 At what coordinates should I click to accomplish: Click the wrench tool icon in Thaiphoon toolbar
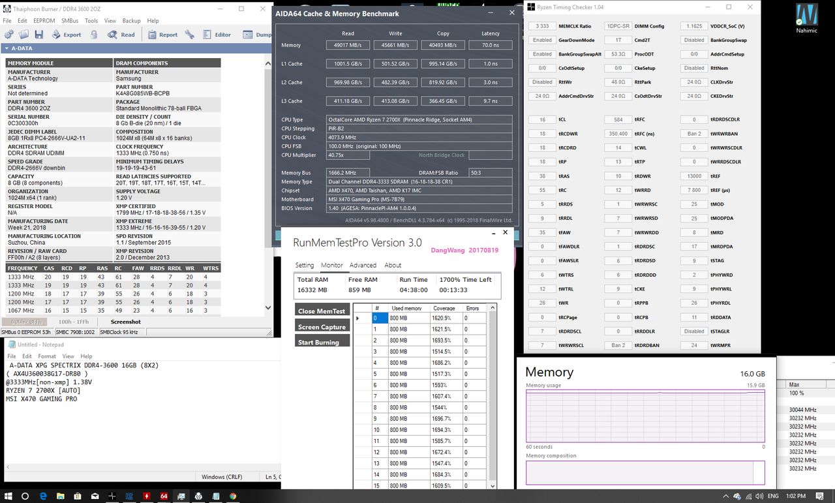(x=189, y=35)
